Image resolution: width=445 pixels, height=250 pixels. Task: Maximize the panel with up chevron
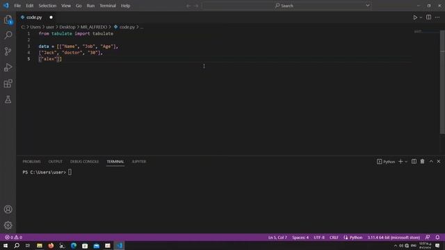tap(431, 161)
